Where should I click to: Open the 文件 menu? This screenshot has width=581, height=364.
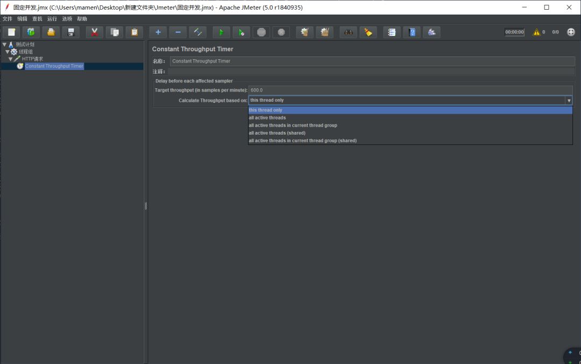[8, 18]
